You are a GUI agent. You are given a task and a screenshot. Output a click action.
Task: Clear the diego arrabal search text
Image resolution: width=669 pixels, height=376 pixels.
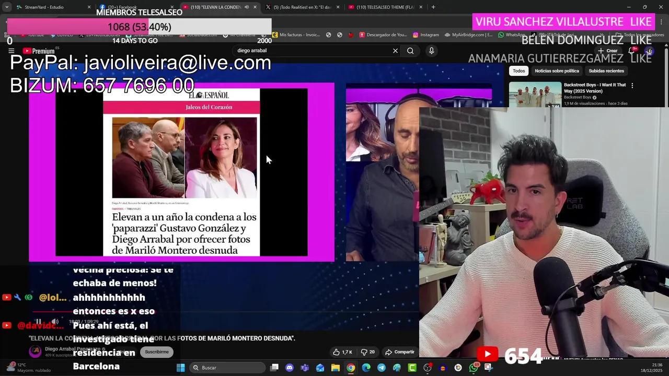point(395,51)
